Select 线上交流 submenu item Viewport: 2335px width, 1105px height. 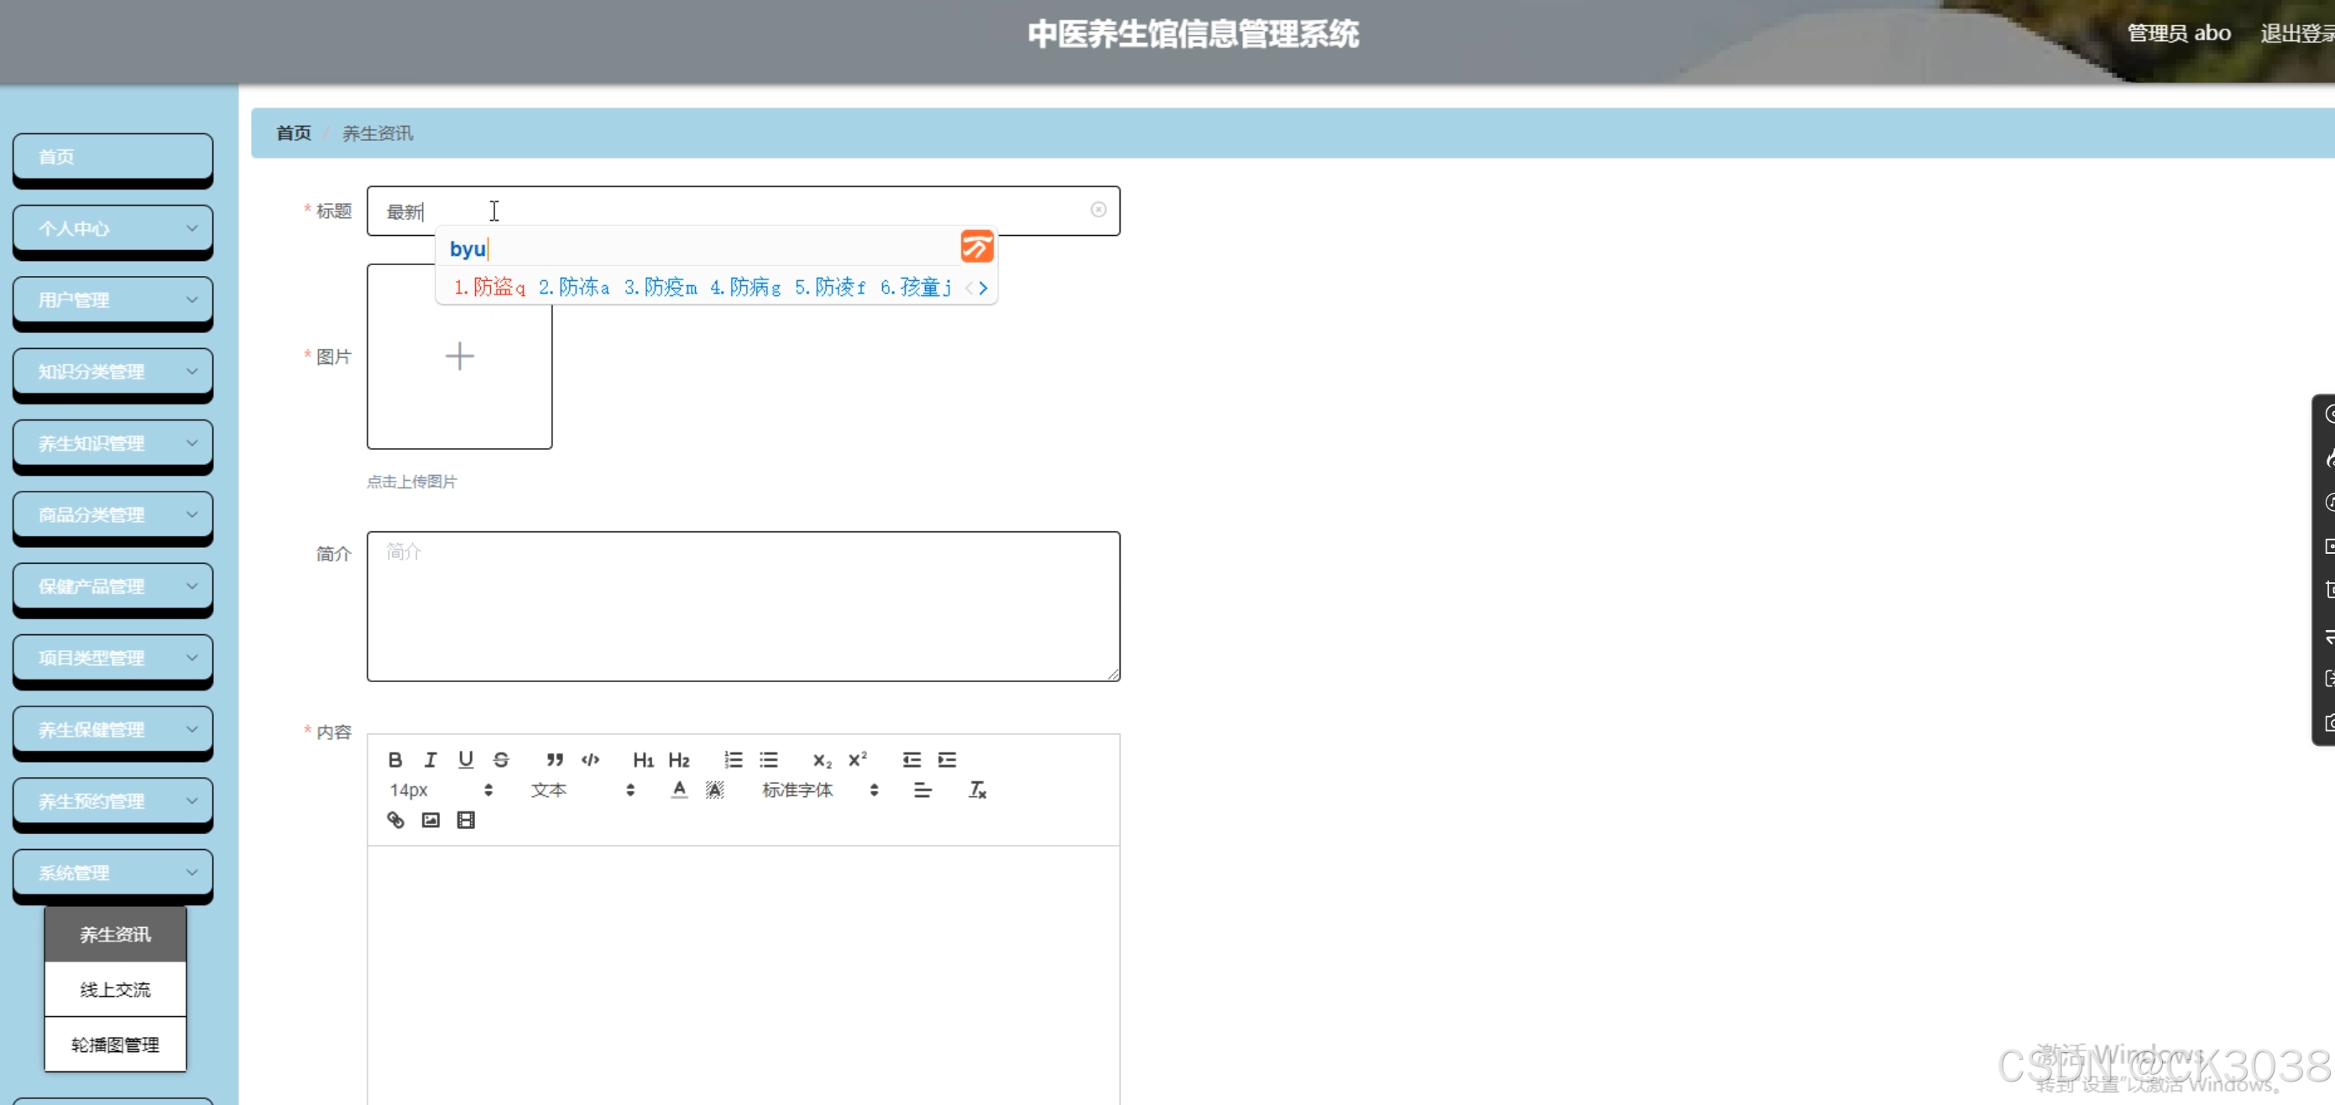115,990
